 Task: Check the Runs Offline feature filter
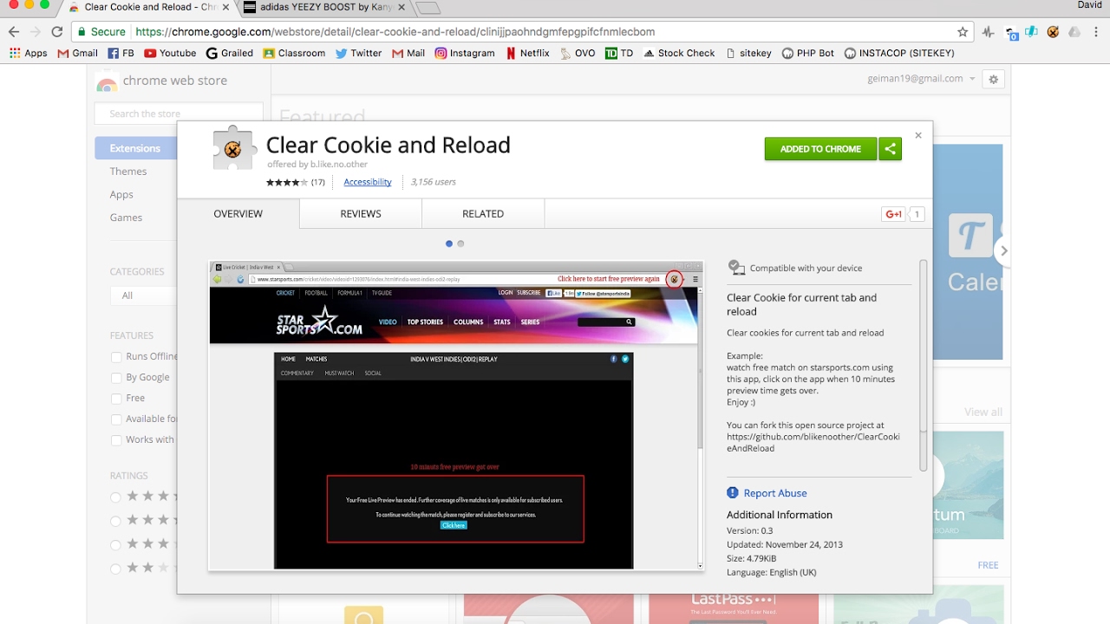coord(116,356)
